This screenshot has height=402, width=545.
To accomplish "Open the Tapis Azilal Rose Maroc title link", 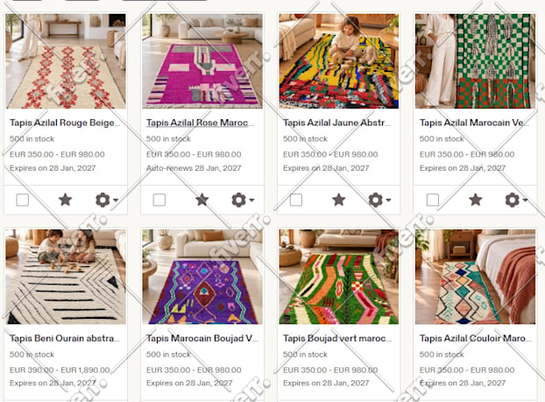I will (x=200, y=123).
